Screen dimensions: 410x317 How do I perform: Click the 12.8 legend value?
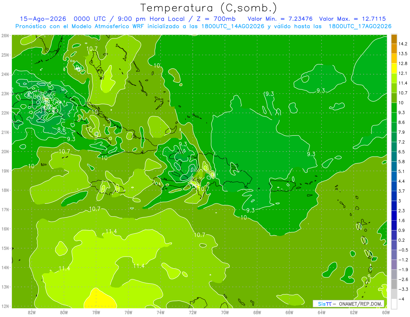[402, 63]
